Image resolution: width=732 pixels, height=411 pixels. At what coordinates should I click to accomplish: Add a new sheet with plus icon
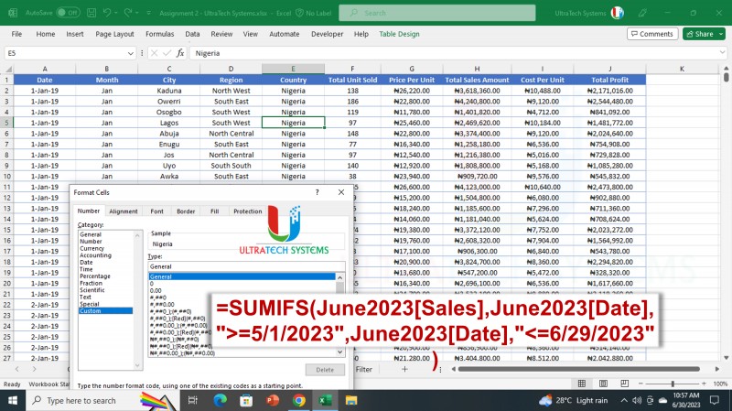(x=404, y=369)
